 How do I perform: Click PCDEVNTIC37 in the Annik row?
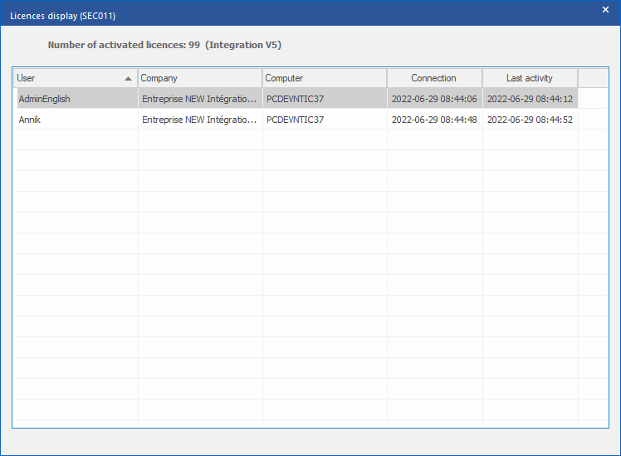295,120
